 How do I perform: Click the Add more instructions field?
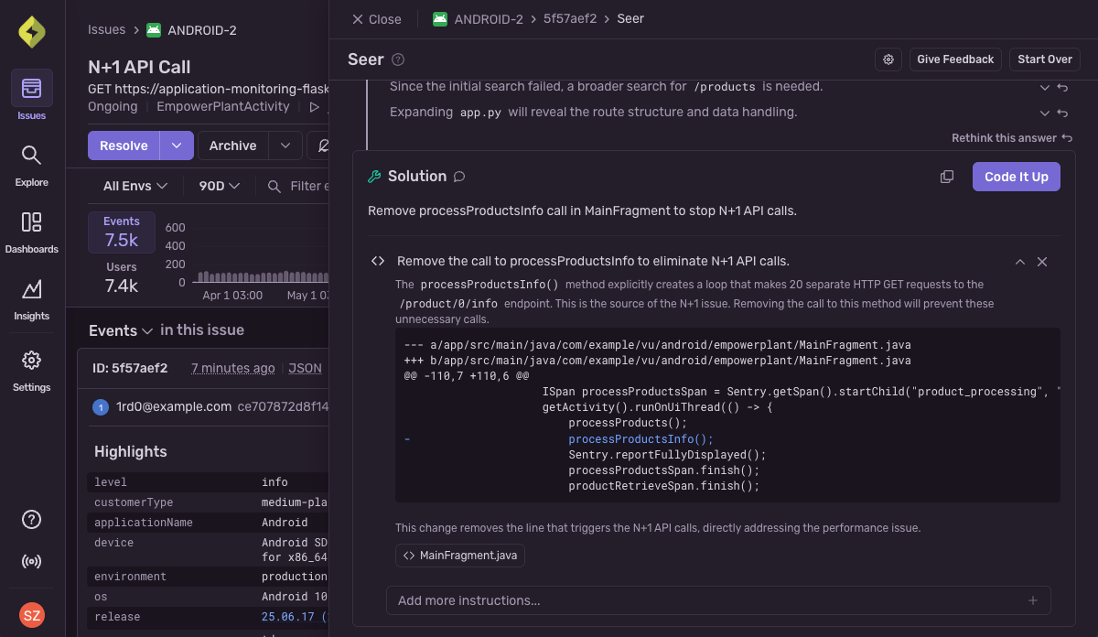[640, 600]
